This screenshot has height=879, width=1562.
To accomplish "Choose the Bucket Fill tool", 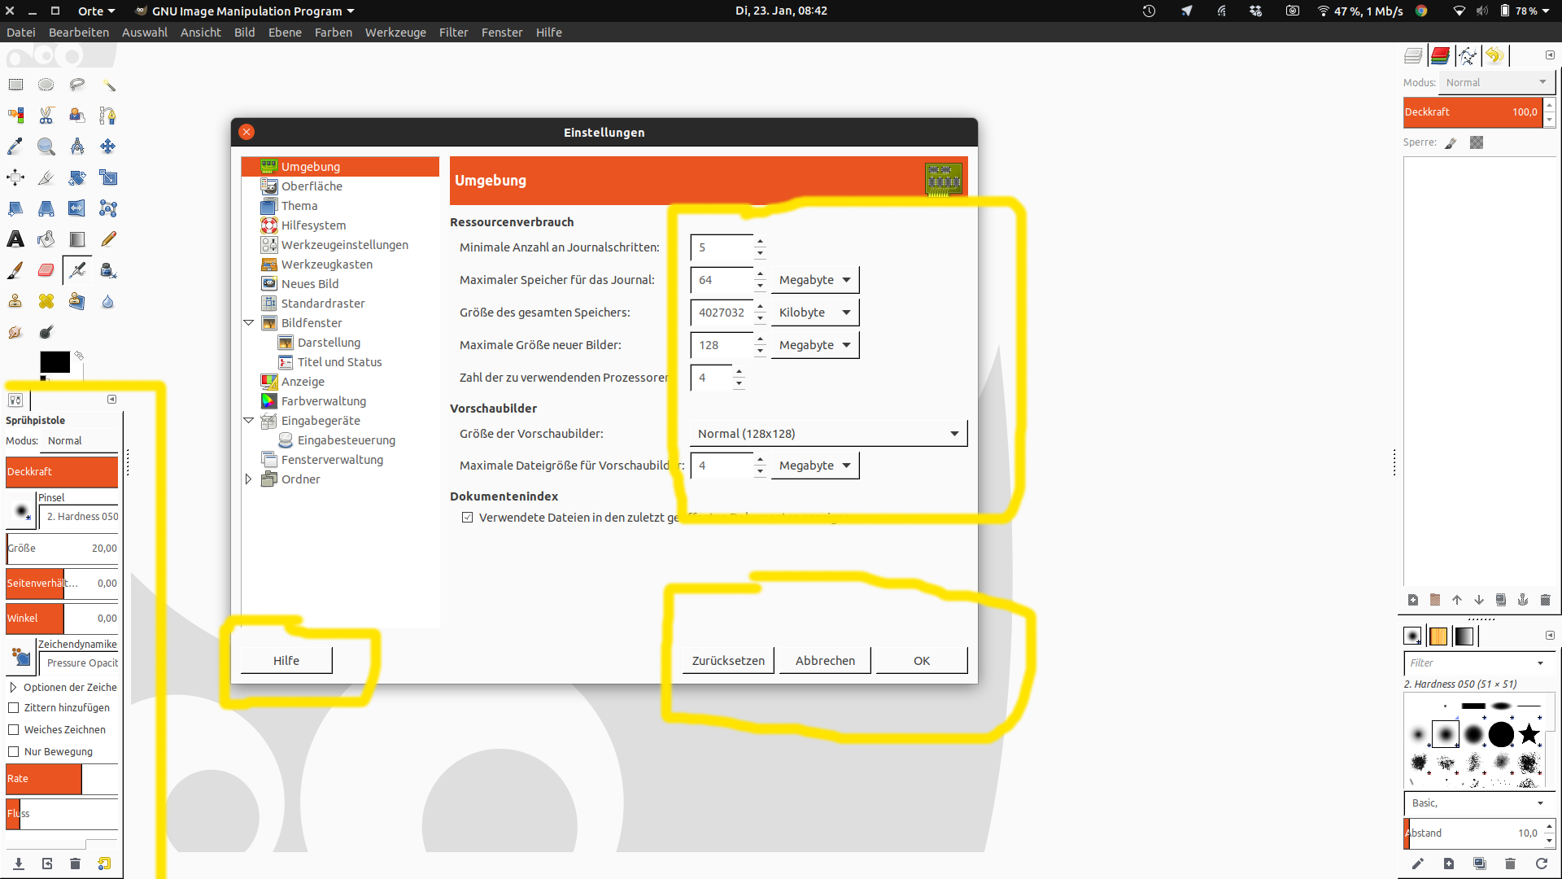I will click(x=46, y=239).
